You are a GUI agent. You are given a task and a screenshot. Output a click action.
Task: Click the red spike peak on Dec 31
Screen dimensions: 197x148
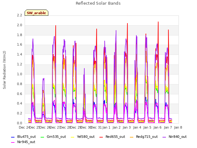(x=97, y=29)
